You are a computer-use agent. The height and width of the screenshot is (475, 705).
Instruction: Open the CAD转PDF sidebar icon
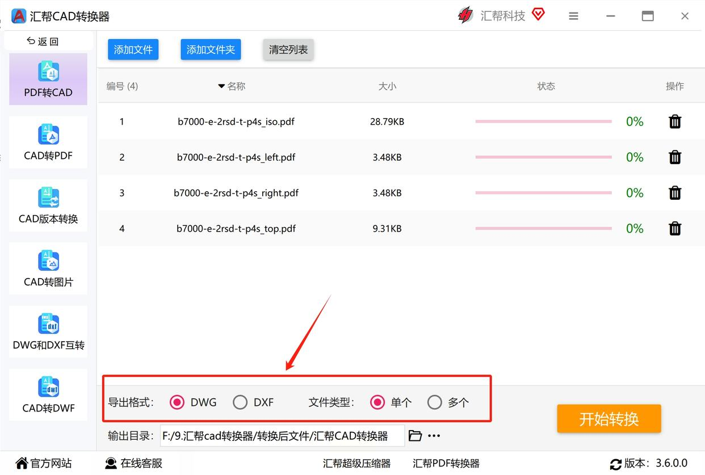pyautogui.click(x=48, y=134)
